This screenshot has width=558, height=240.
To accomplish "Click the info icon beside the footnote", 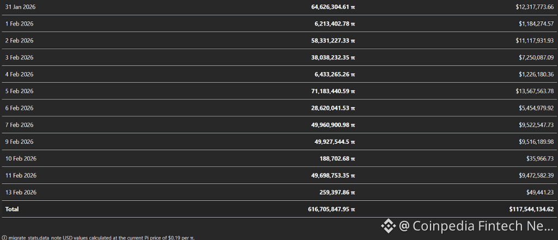I will pos(4,238).
